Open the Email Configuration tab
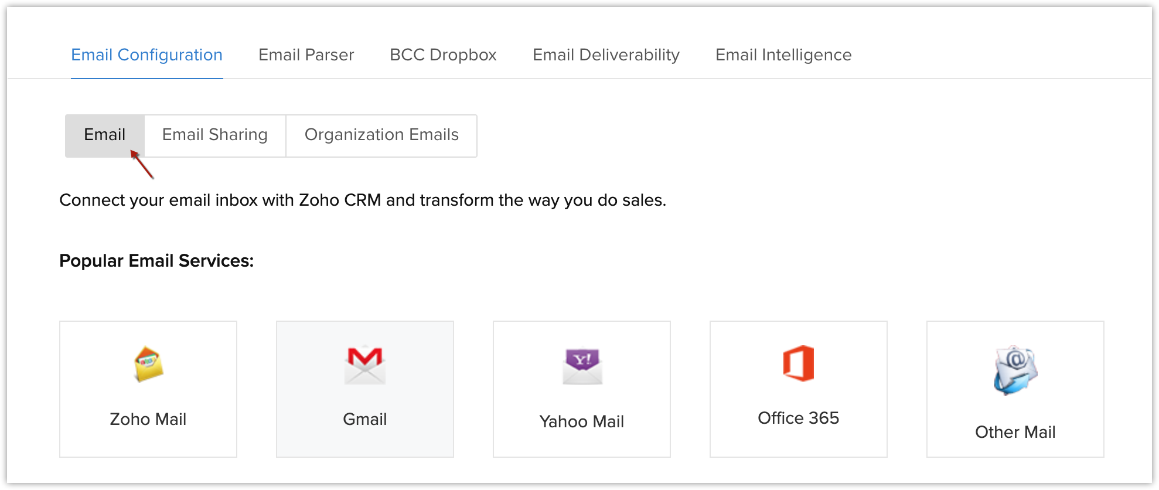This screenshot has height=490, width=1159. pyautogui.click(x=146, y=55)
